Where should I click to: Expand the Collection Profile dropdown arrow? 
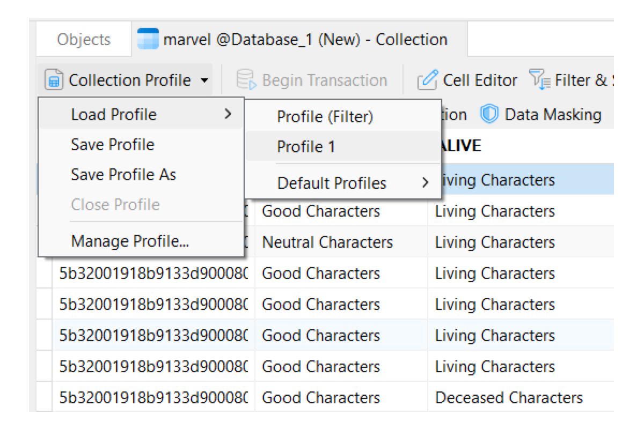(x=204, y=82)
